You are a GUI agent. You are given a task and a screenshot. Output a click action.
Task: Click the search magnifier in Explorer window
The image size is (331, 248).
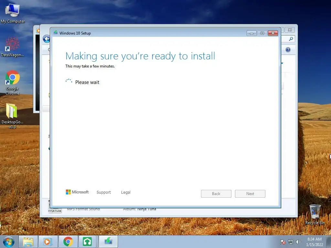pyautogui.click(x=291, y=39)
